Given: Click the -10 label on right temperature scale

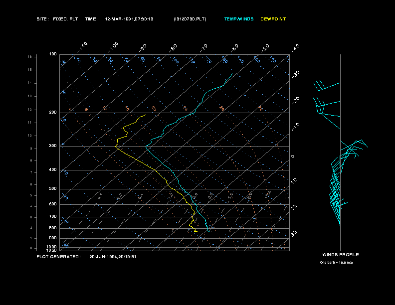Looking at the screenshot, I should pos(295,127).
